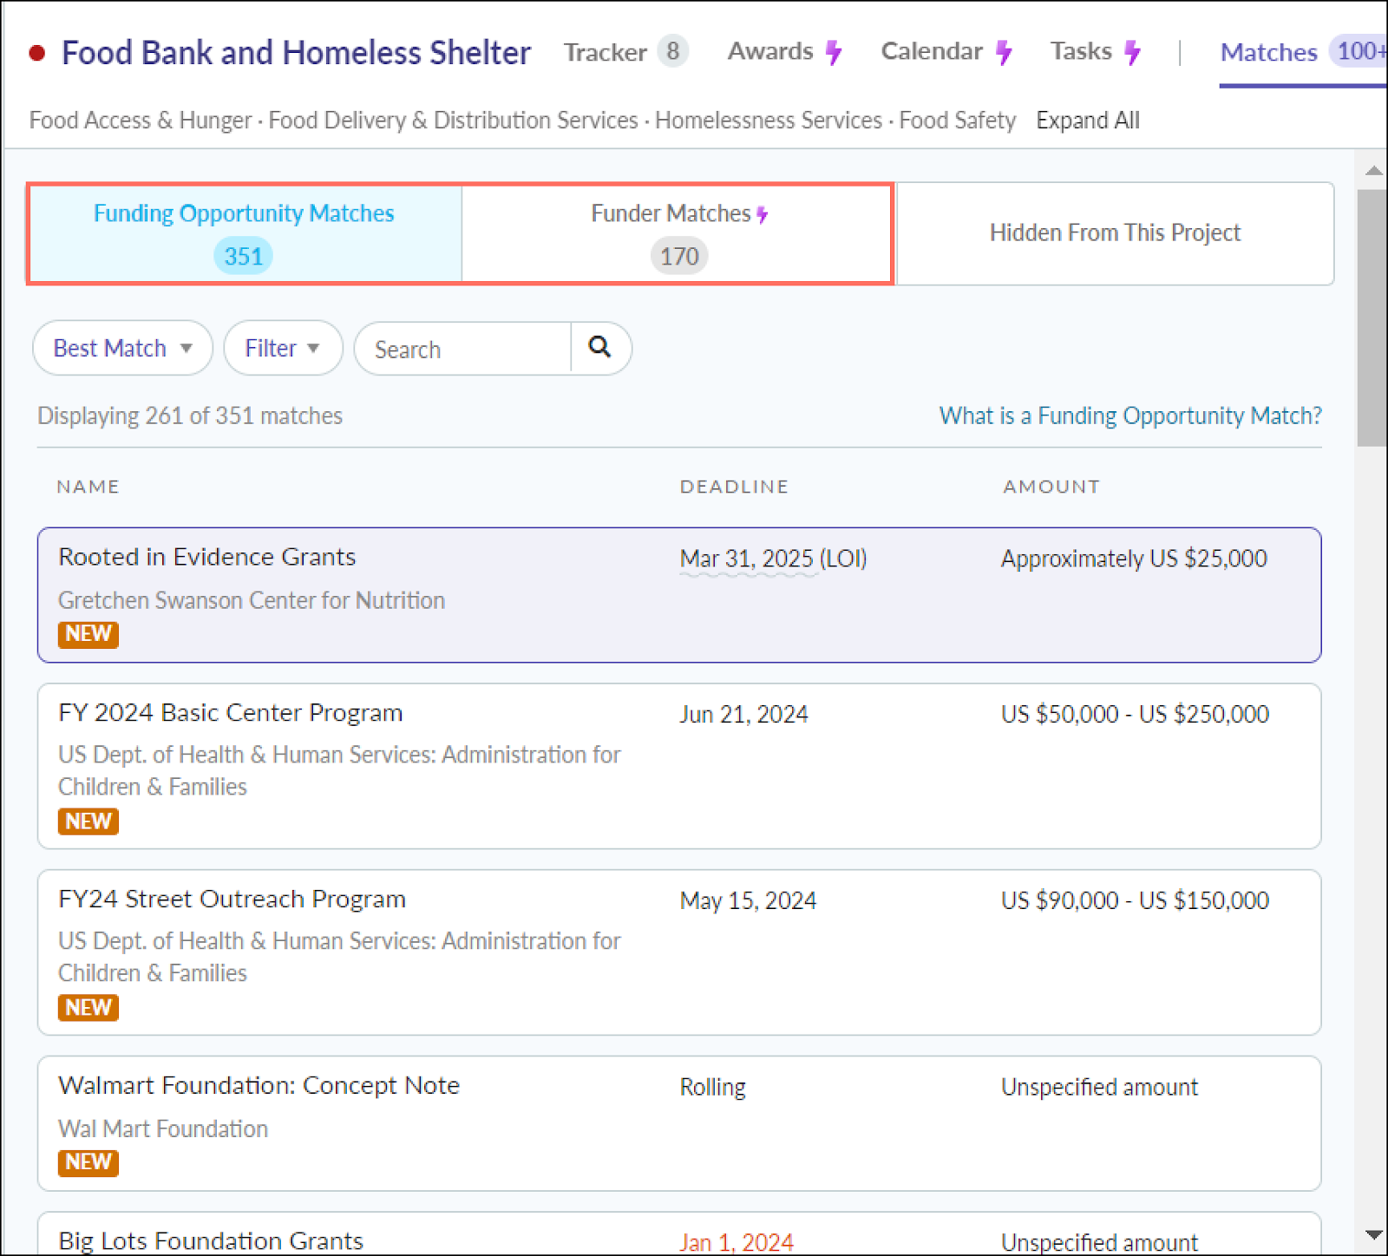Click the red status dot beside project title
This screenshot has width=1388, height=1256.
[x=36, y=53]
